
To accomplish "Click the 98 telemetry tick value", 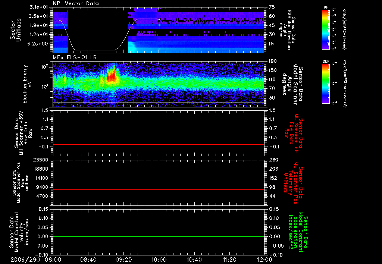I will [272, 187].
